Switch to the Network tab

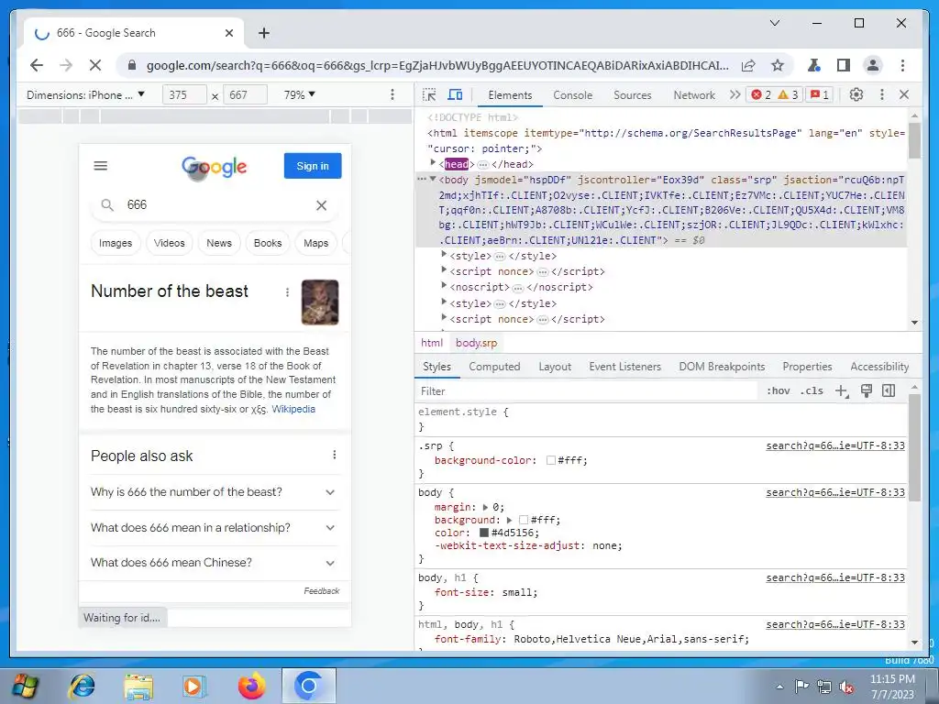point(694,95)
